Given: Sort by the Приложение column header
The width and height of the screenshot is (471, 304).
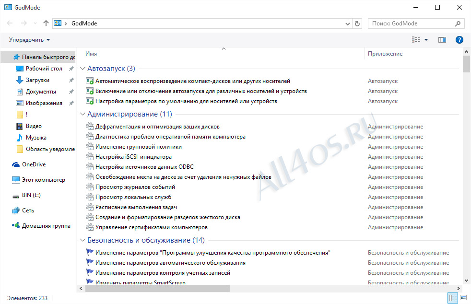Looking at the screenshot, I should tap(385, 54).
